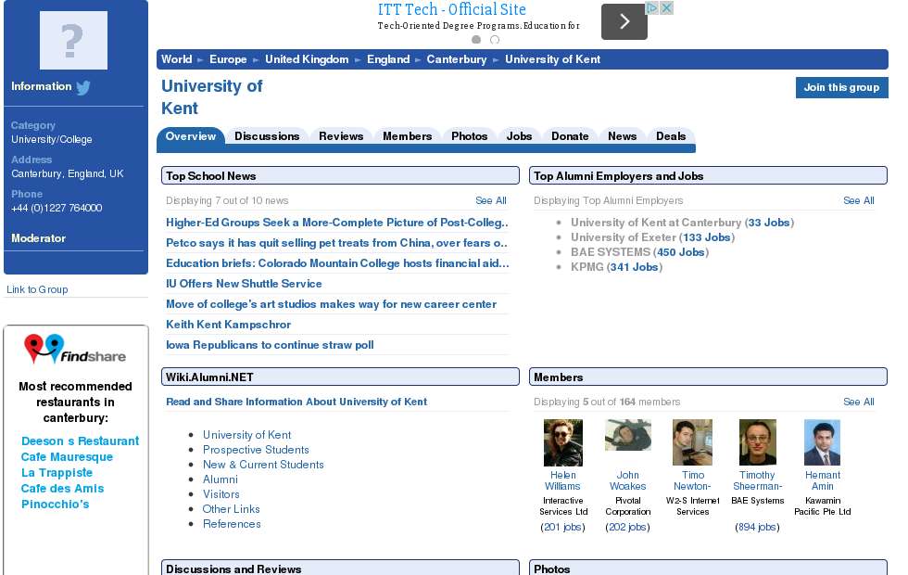Click See All for Top School News
This screenshot has height=575, width=908.
click(490, 200)
